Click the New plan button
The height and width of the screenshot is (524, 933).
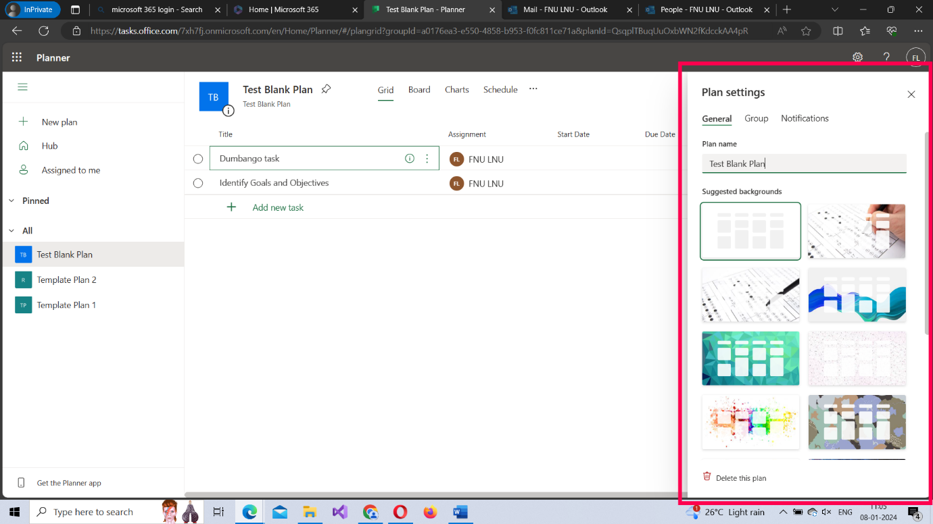(x=59, y=122)
